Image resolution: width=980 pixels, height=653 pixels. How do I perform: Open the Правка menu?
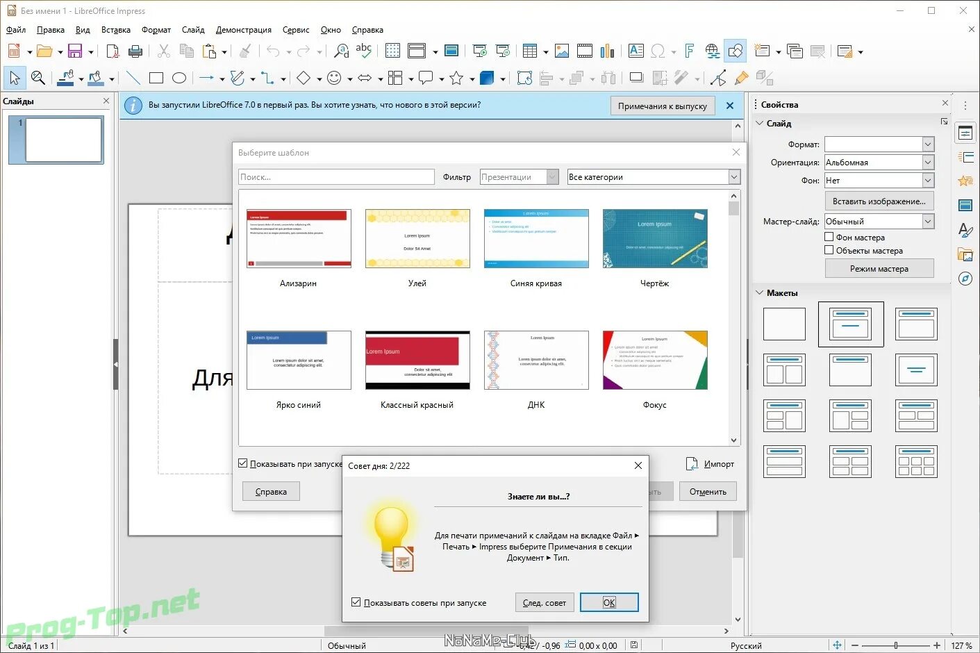51,30
